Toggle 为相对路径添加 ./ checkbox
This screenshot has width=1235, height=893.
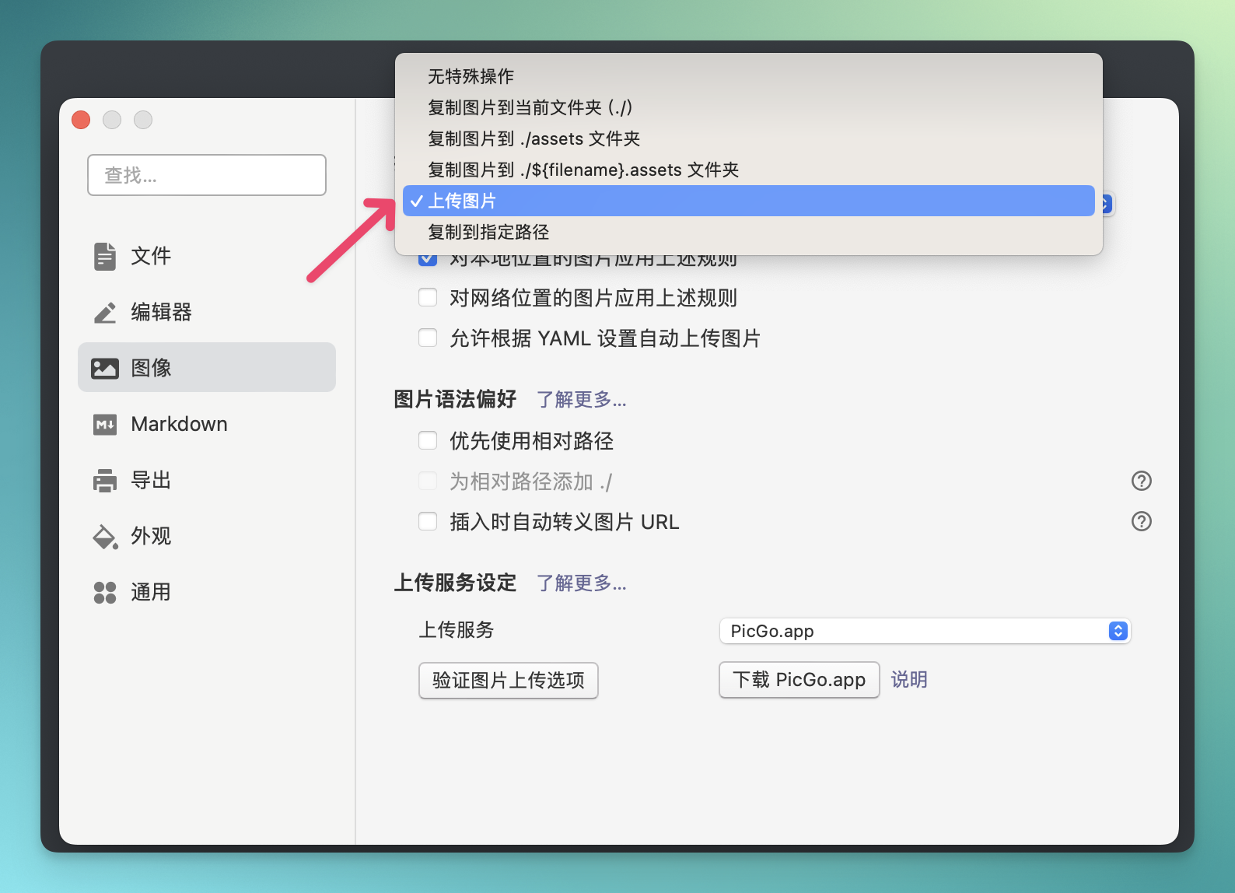coord(428,481)
